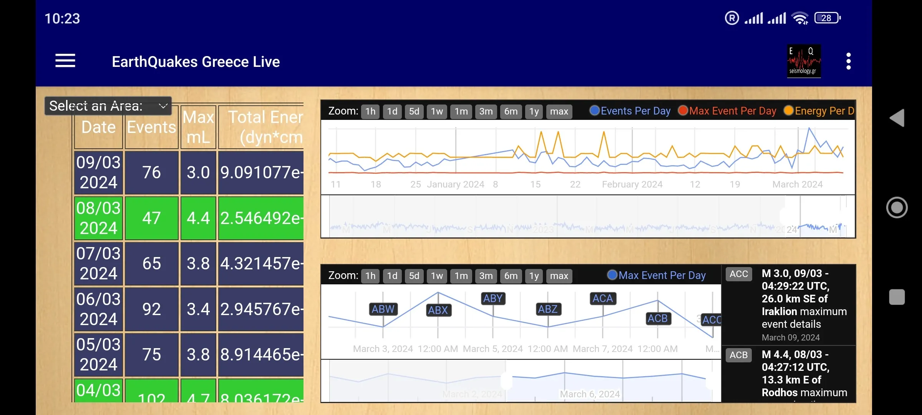
Task: Set top chart zoom to 5d
Action: pos(414,111)
